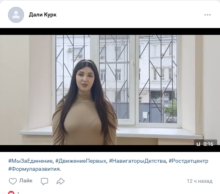The width and height of the screenshot is (220, 194).
Task: Open the #НавигаторыДетства hashtag
Action: [x=137, y=161]
